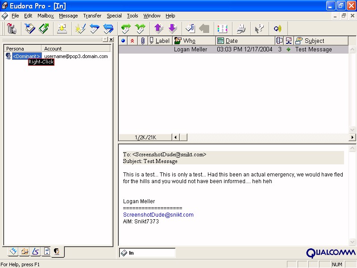Open the Tools menu
The image size is (357, 268).
pyautogui.click(x=133, y=16)
